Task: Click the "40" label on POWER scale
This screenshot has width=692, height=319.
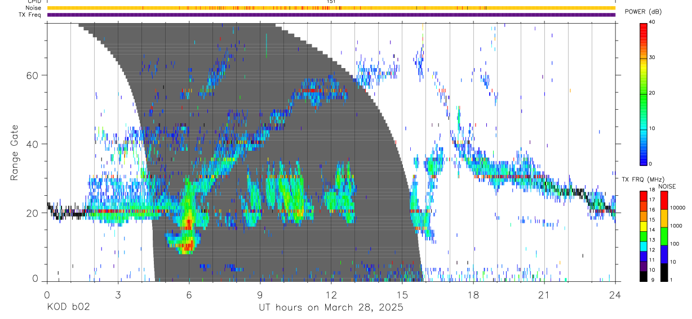Action: [x=651, y=23]
